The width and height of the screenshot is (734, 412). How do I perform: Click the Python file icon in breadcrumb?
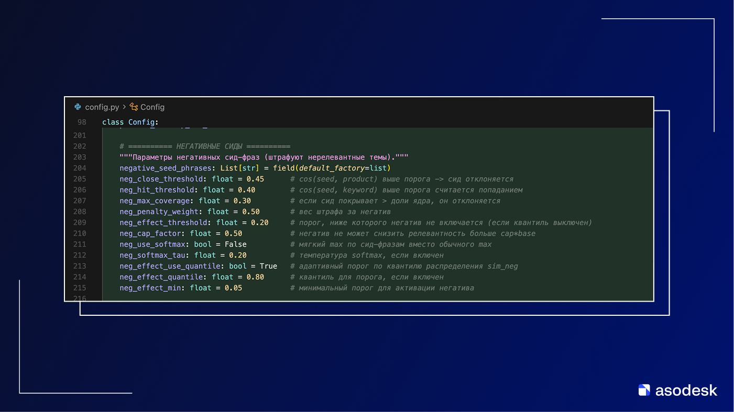coord(78,107)
